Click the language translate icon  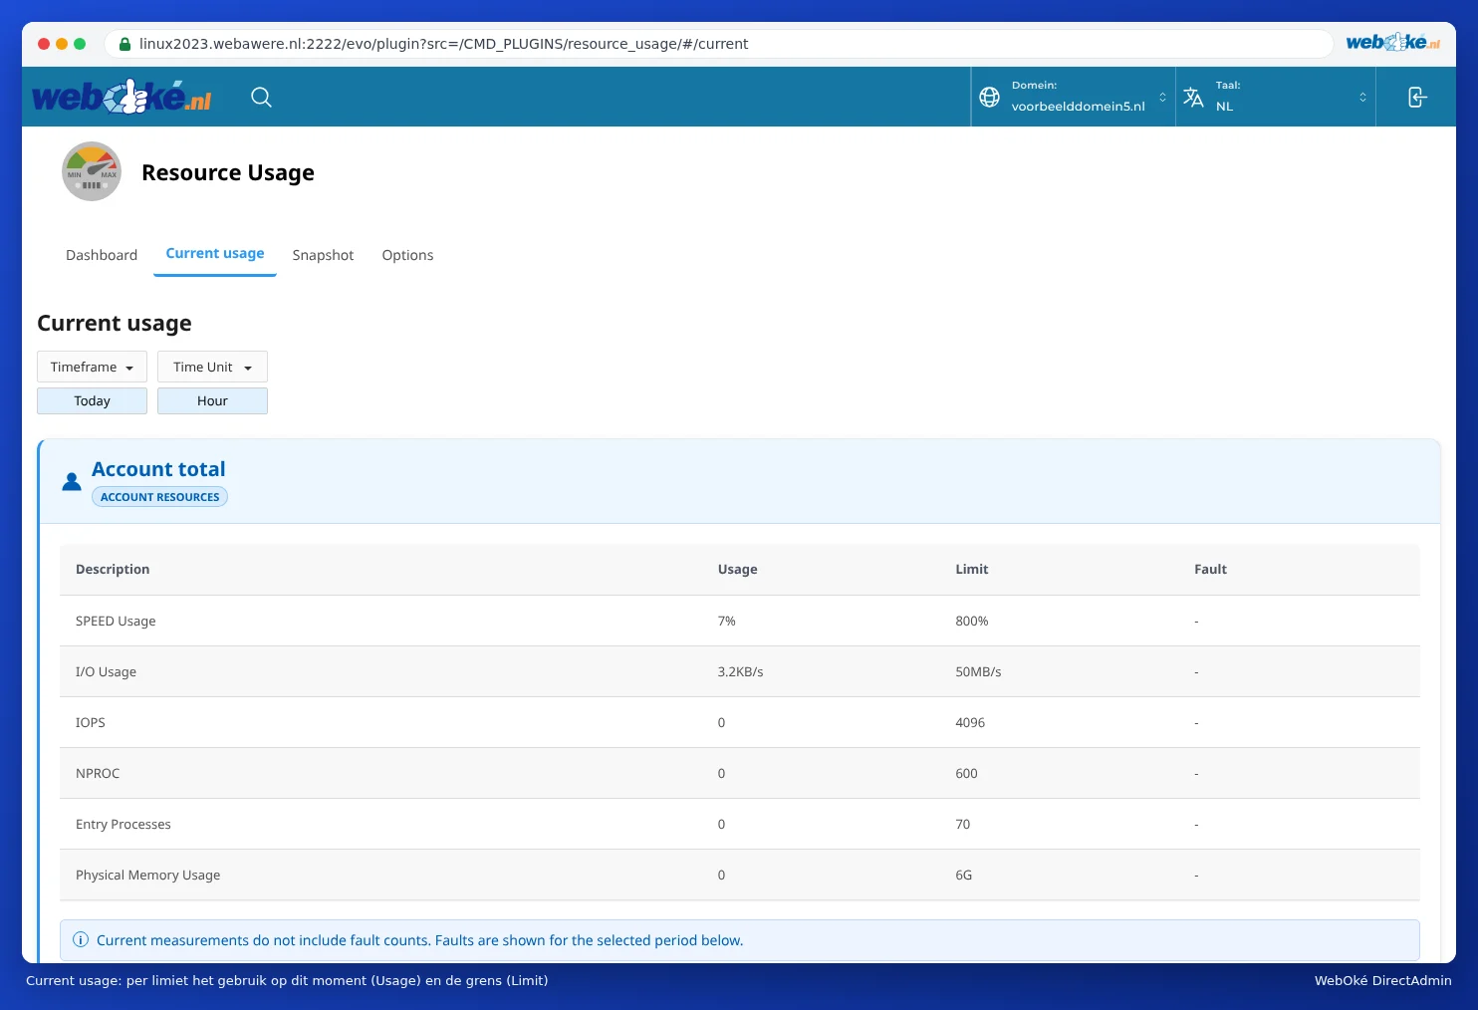click(x=1193, y=97)
